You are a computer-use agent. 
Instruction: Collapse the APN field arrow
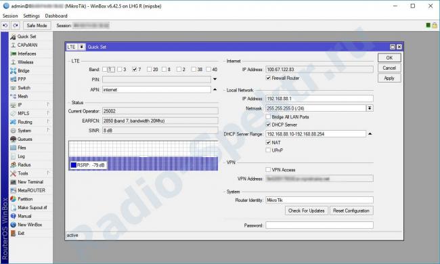tap(215, 89)
